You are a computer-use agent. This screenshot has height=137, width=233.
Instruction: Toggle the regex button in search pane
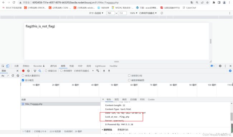coord(8,75)
